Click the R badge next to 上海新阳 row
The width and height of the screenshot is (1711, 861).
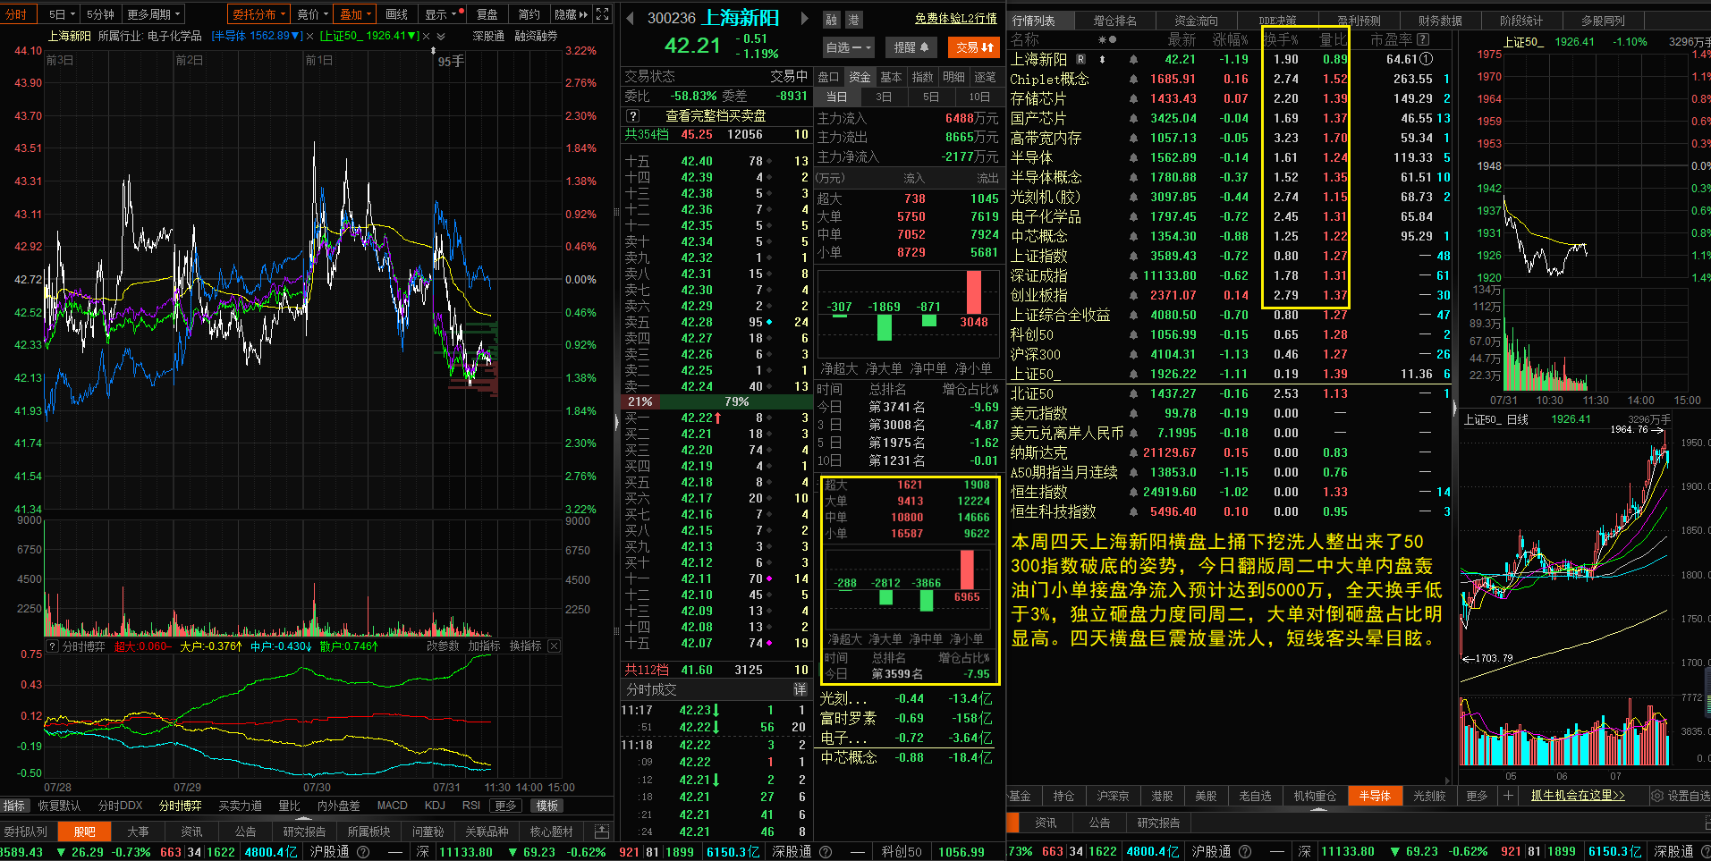click(1080, 59)
